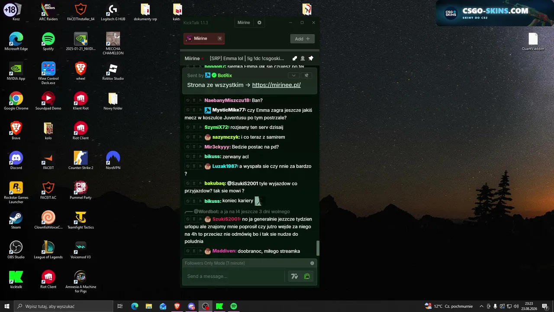Show Followers Only Mode info icon
Image resolution: width=554 pixels, height=312 pixels.
[x=312, y=263]
